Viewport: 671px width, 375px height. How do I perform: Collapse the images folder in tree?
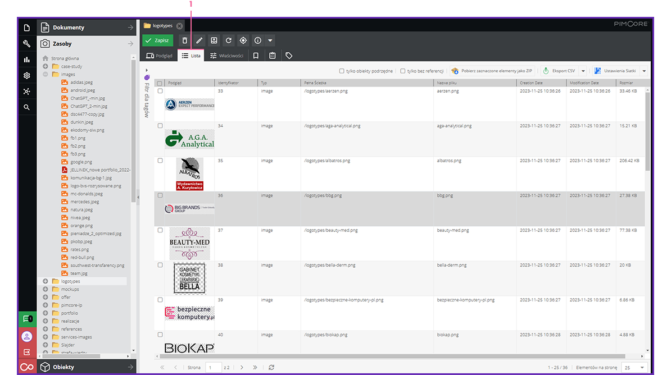coord(45,74)
